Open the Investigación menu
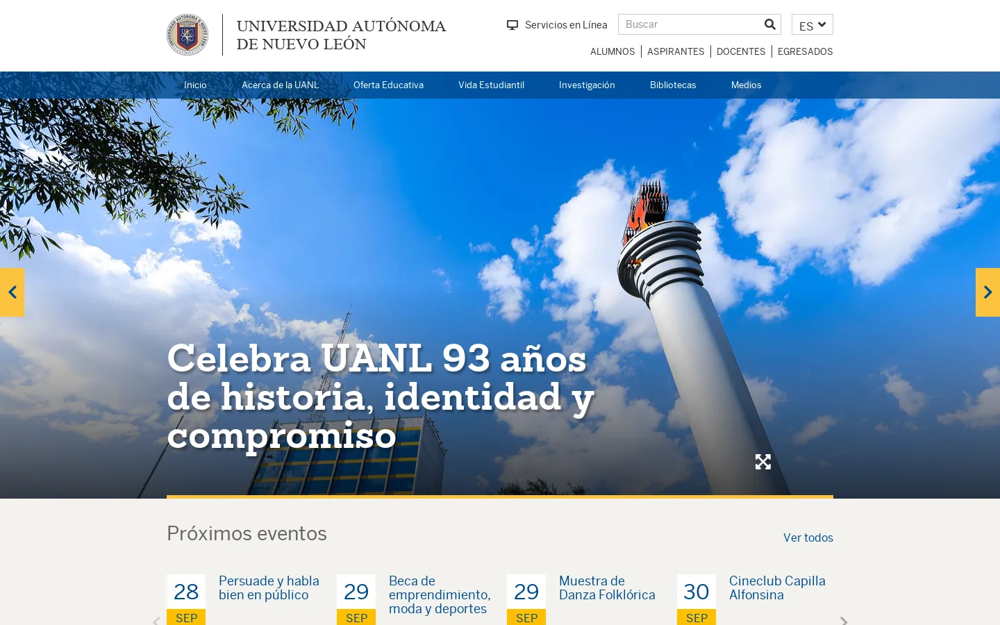 pyautogui.click(x=587, y=85)
